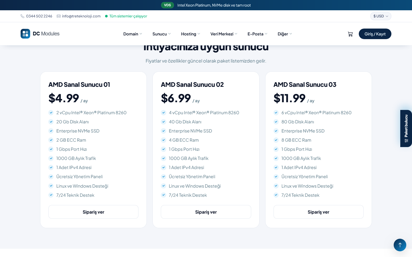
Task: Click check icon next to 40 Gb Disk Alanı
Action: pyautogui.click(x=163, y=122)
